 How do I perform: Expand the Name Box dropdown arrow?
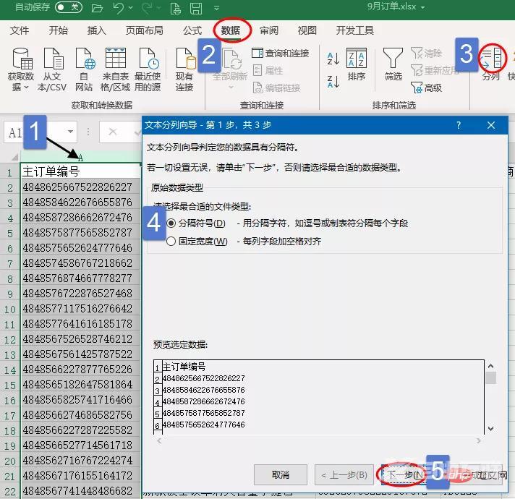point(70,132)
